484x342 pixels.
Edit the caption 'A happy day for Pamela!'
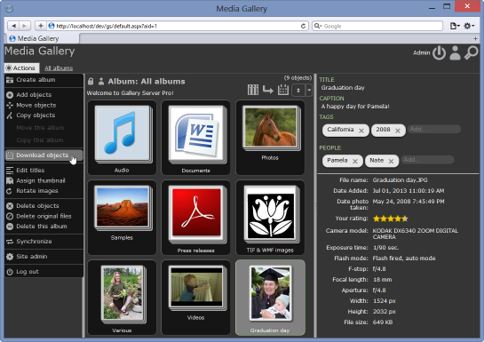pos(355,107)
